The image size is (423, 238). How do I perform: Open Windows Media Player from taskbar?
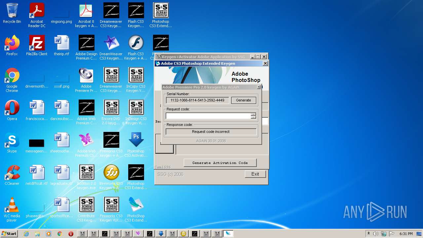coord(49,234)
